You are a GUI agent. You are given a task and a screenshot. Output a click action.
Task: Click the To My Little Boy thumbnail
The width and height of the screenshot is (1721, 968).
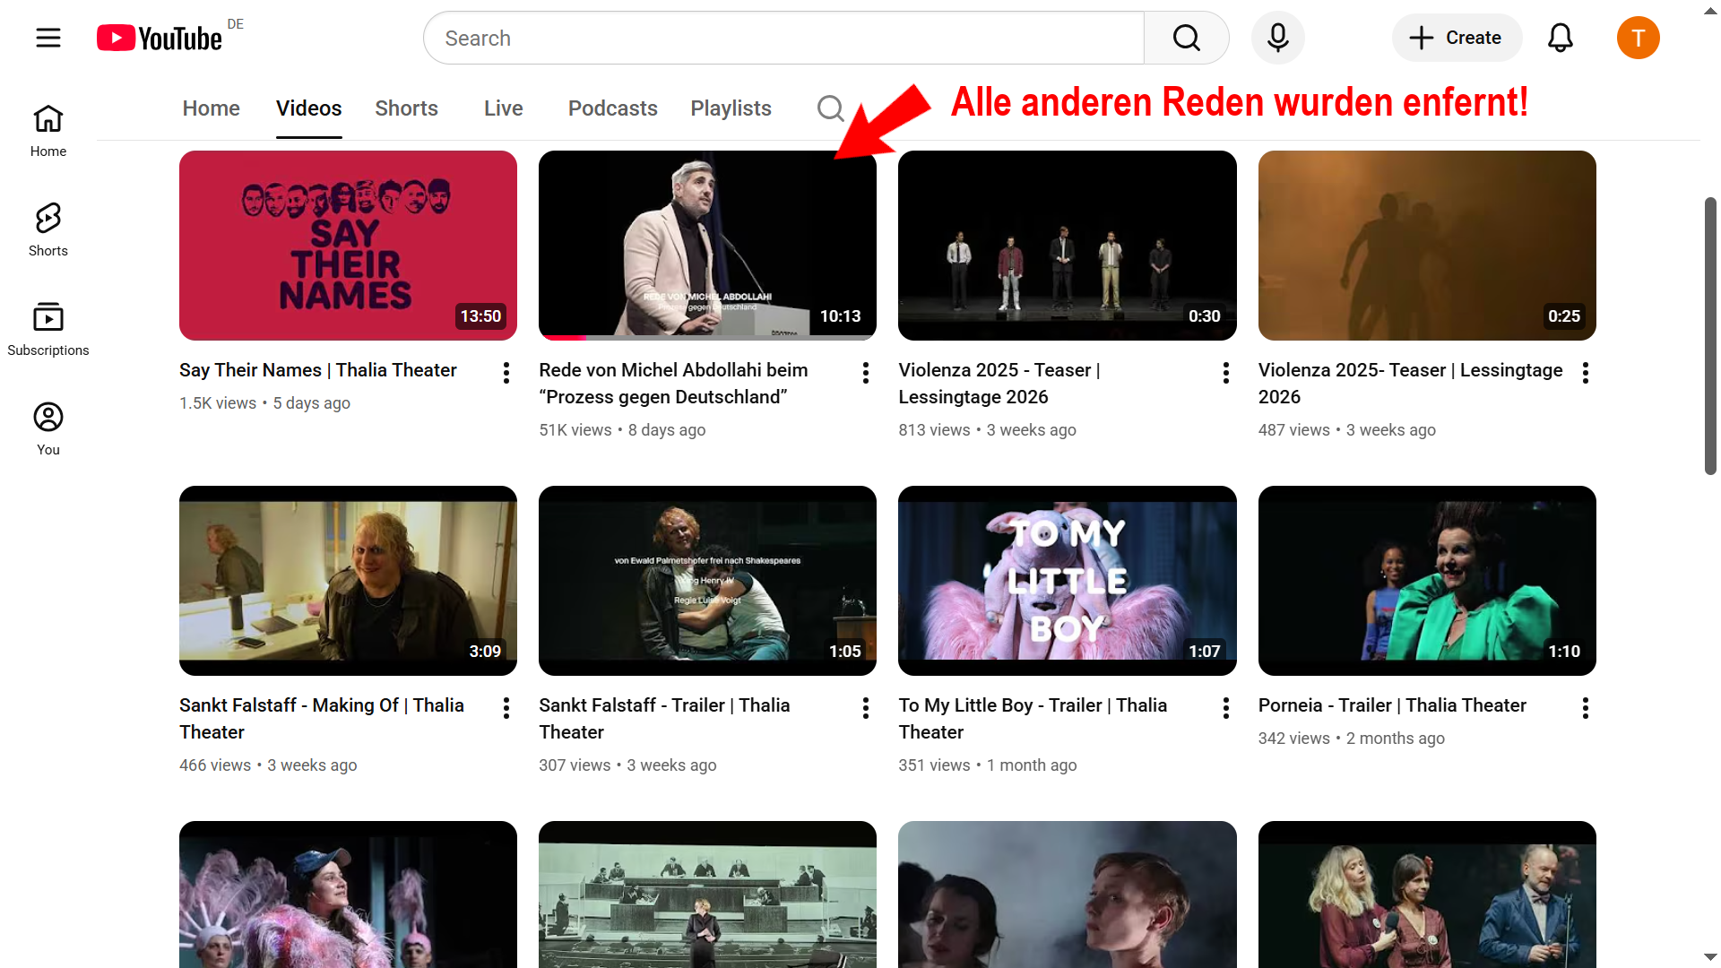click(x=1067, y=580)
